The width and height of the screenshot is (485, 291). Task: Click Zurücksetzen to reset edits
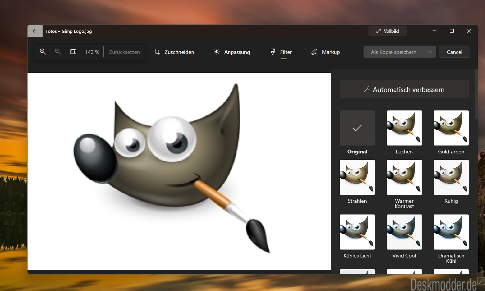tap(124, 52)
